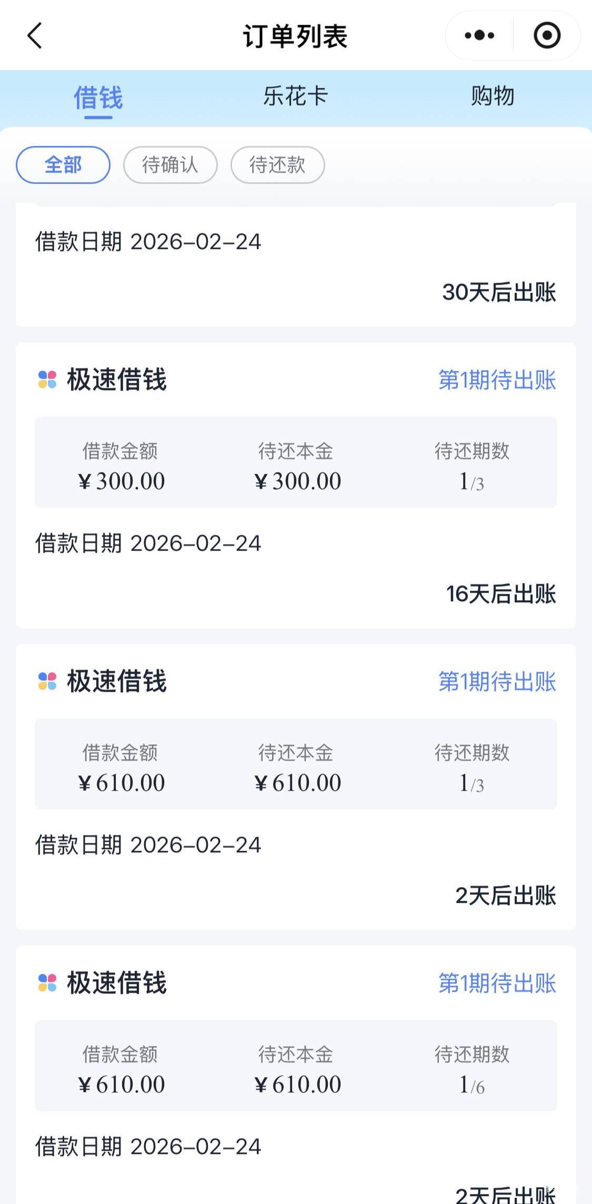Viewport: 592px width, 1204px height.
Task: Tap the mini program close circle icon
Action: pos(547,36)
